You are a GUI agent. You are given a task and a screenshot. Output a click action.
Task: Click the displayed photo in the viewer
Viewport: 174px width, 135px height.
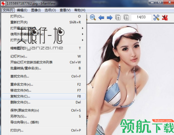130,79
